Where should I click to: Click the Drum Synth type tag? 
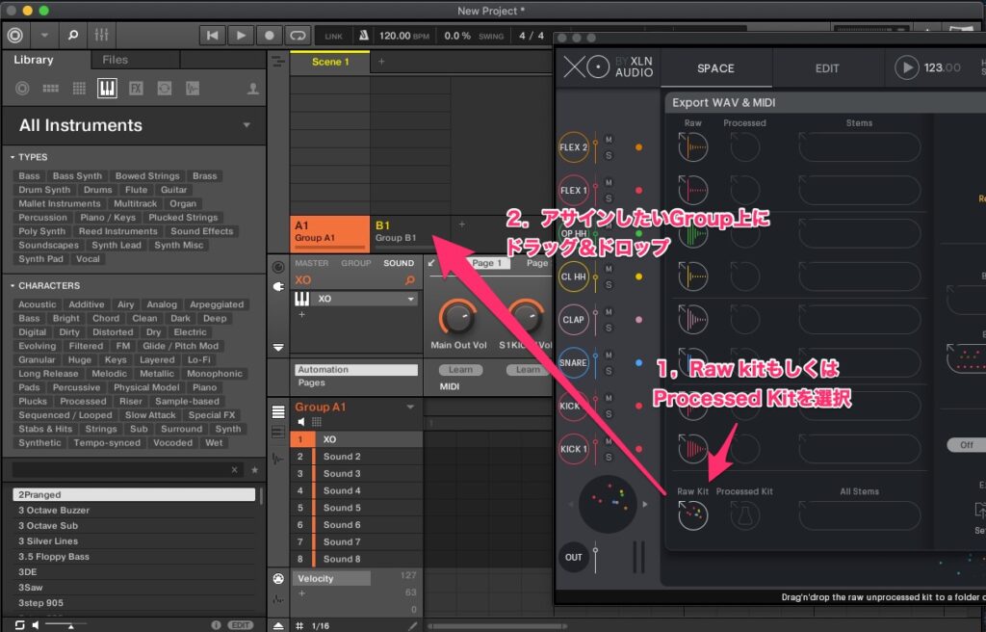[44, 191]
